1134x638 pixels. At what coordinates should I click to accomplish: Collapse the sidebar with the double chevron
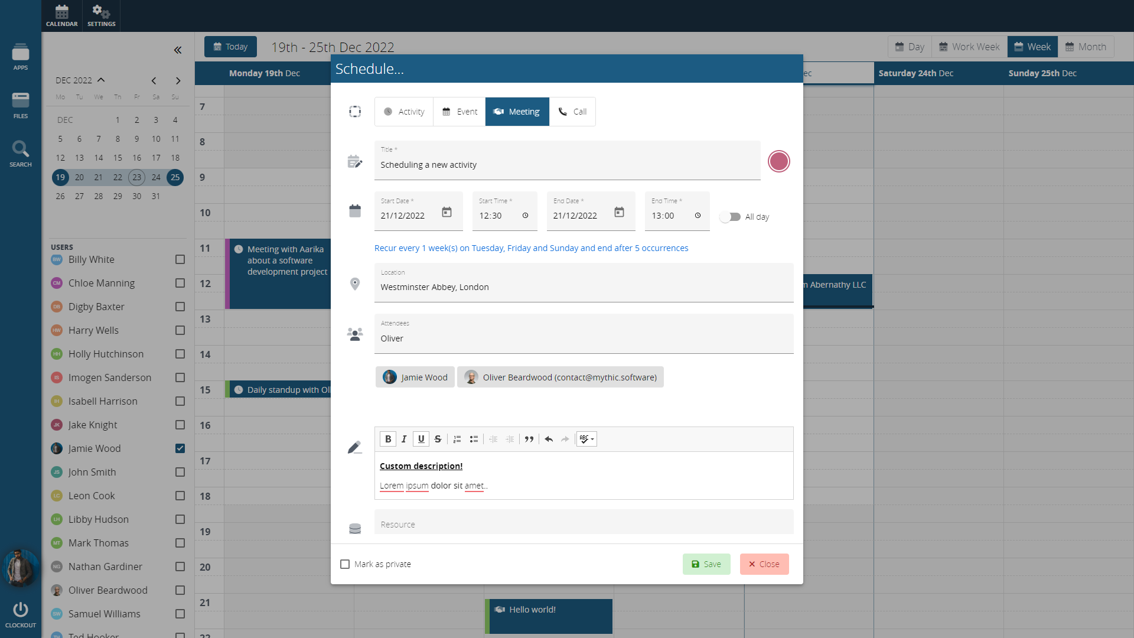pos(178,50)
